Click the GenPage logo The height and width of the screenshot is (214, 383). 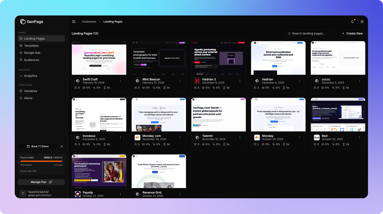[31, 22]
